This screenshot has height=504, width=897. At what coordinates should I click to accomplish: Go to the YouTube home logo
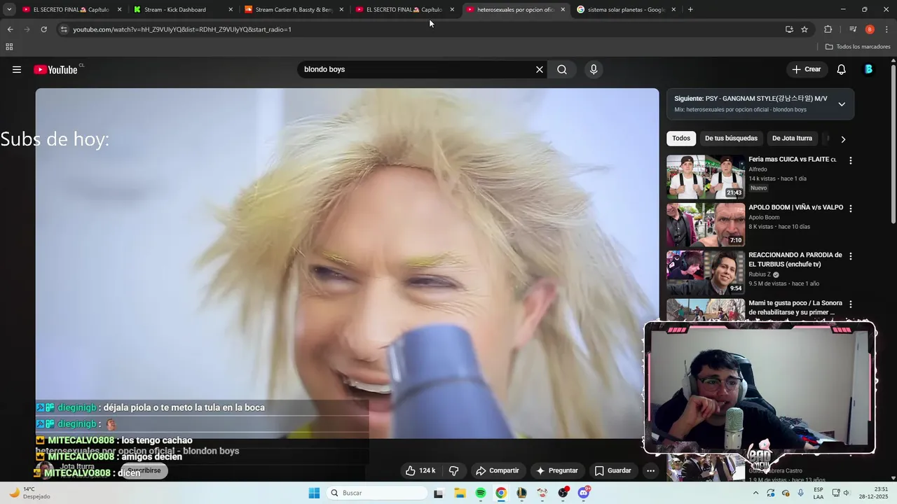(x=55, y=69)
